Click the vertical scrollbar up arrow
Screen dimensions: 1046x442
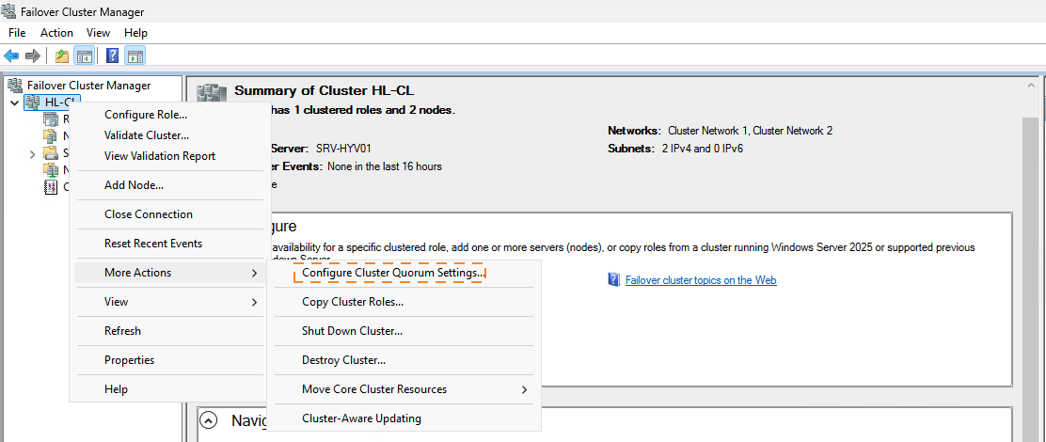[1032, 85]
